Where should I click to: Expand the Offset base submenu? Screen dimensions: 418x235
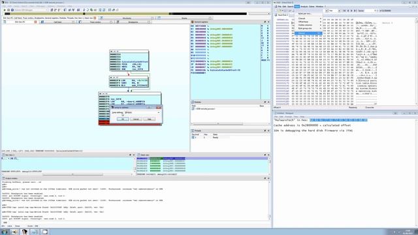(308, 22)
